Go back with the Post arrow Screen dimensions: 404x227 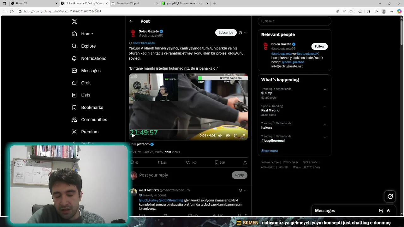click(131, 21)
